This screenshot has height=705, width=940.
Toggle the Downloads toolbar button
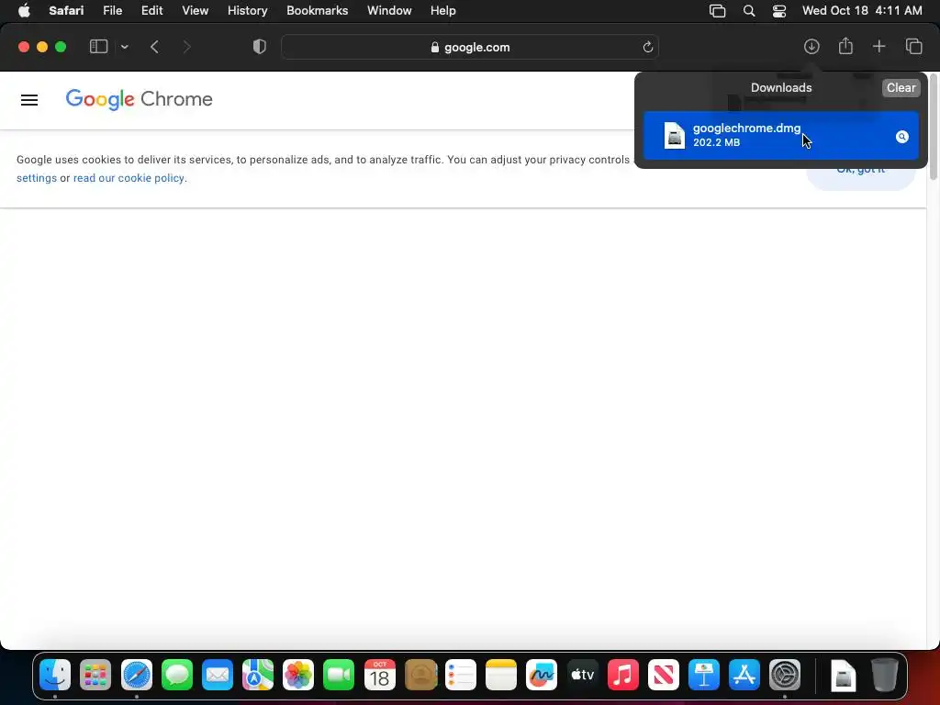[x=811, y=47]
